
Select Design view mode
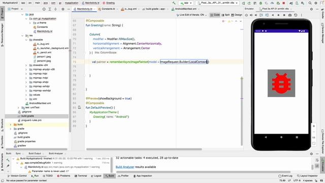click(237, 15)
